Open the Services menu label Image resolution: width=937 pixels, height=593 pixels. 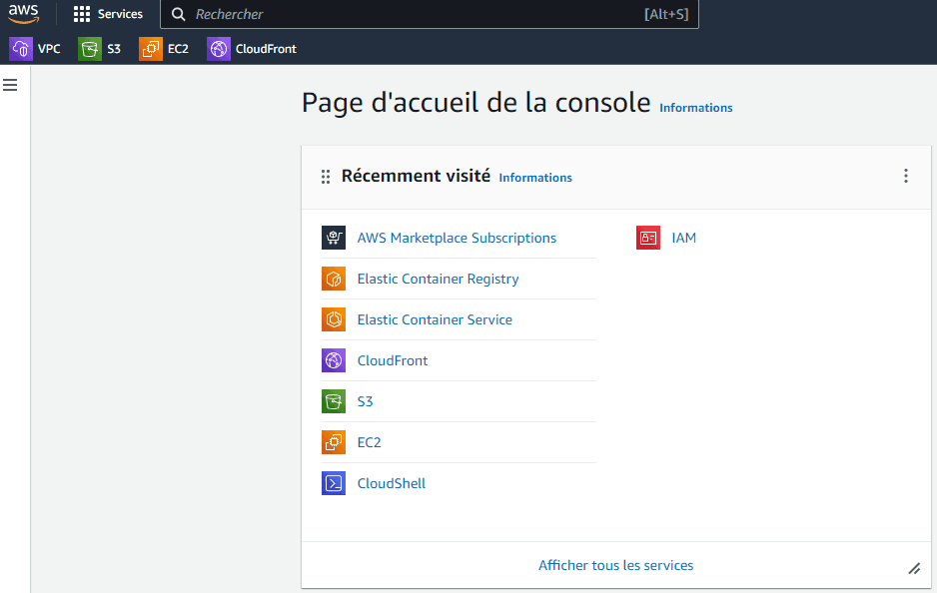[120, 14]
